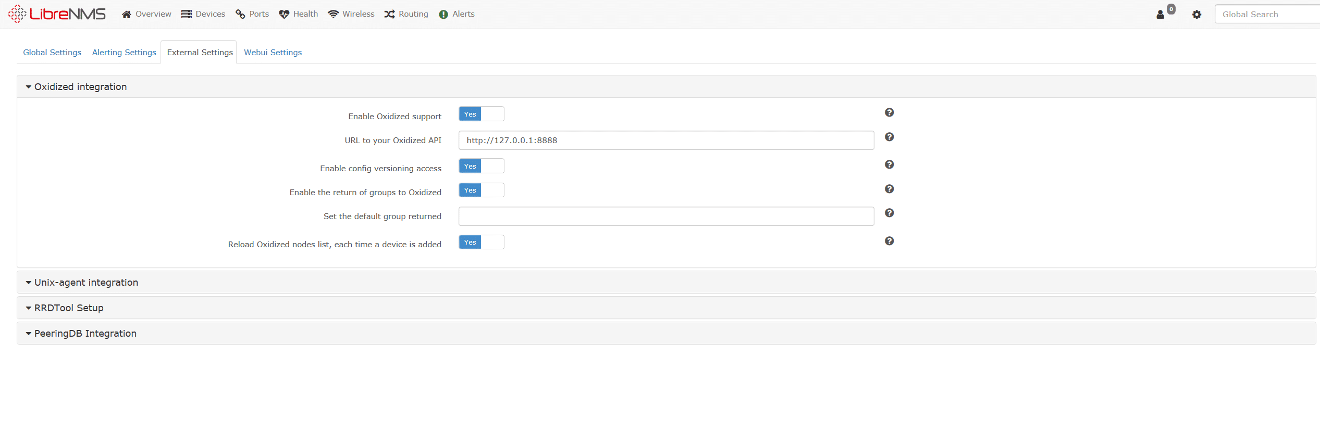Click the notification count badge

click(x=1171, y=9)
